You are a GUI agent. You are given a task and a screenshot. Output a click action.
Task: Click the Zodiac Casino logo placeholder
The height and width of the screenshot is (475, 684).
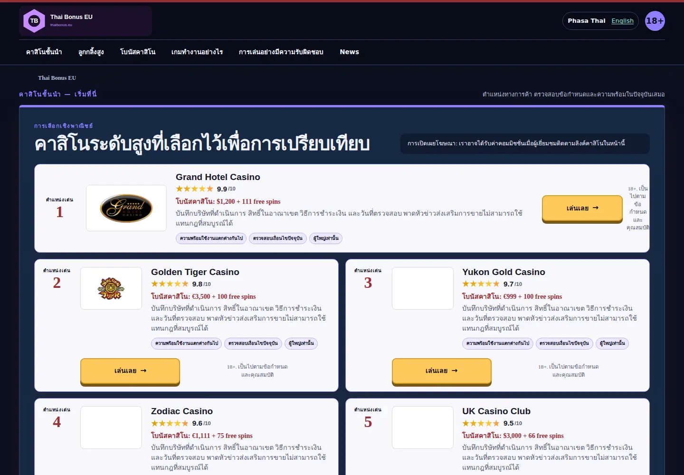111,427
